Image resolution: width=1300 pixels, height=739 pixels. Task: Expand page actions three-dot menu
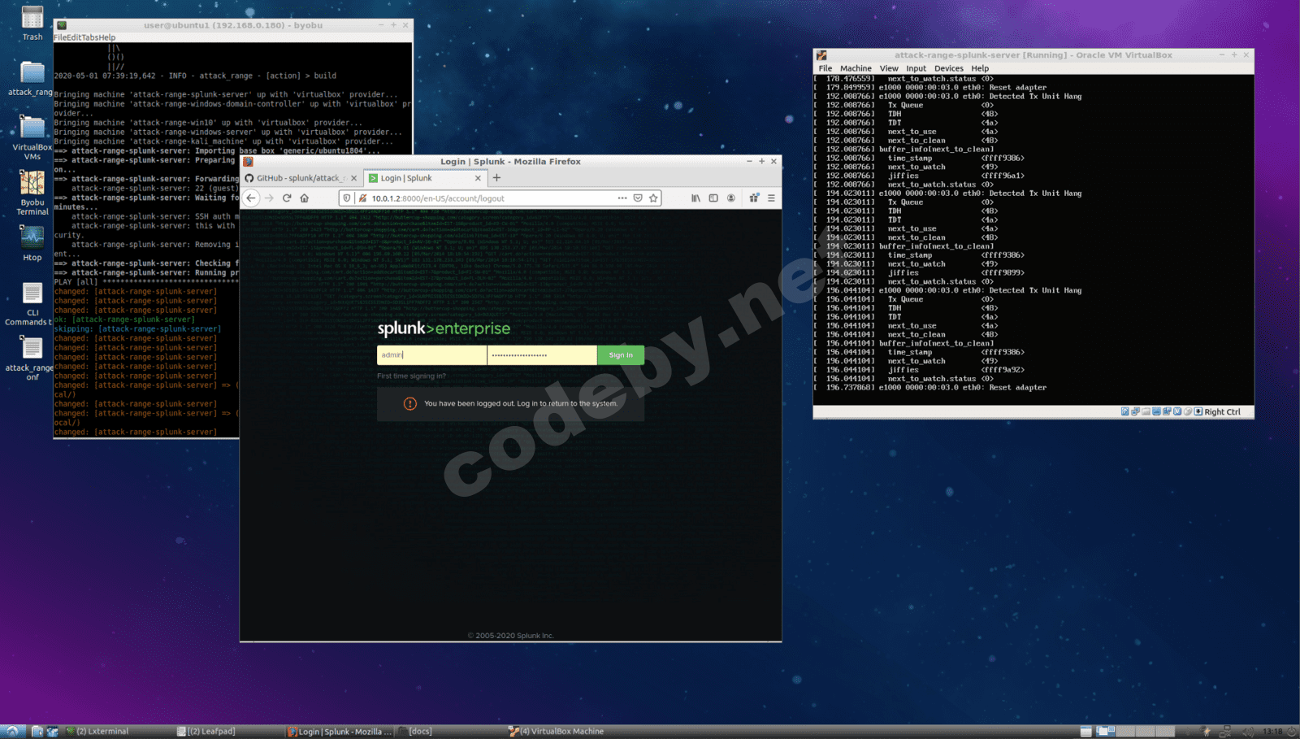(x=622, y=198)
